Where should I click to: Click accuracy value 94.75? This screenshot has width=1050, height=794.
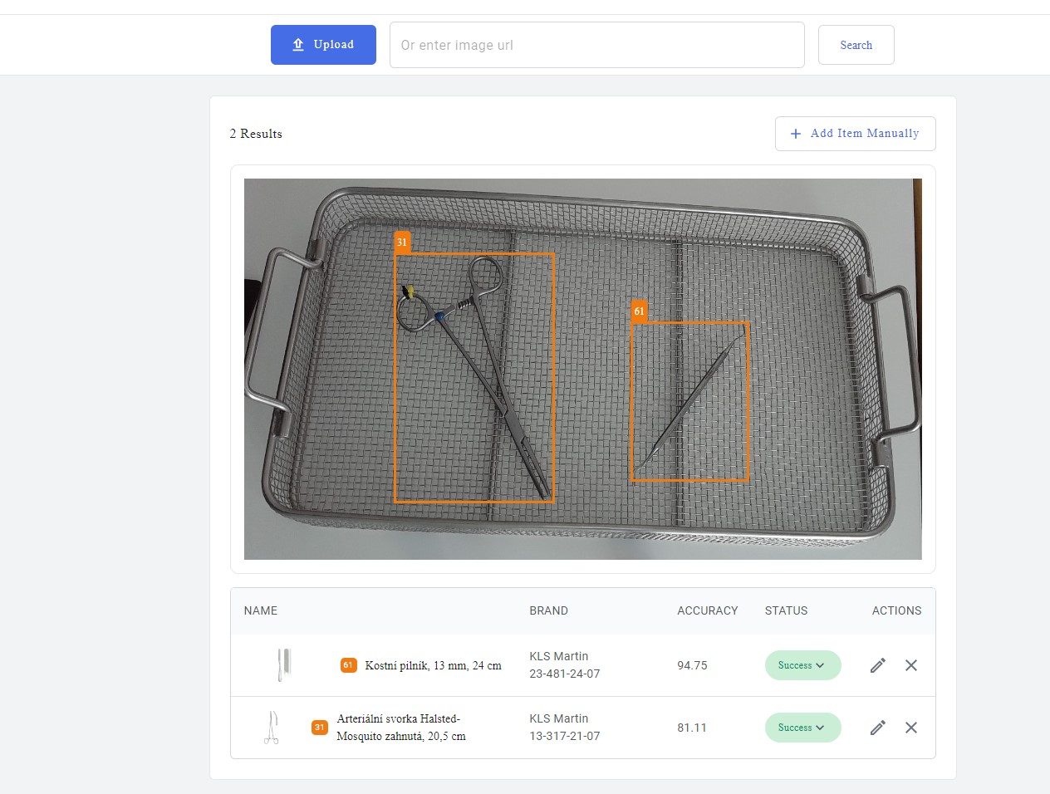pyautogui.click(x=692, y=665)
